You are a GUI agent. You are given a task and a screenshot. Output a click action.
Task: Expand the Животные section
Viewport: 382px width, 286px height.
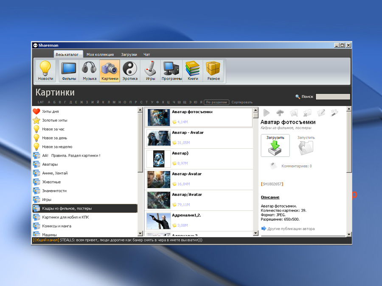coord(51,182)
